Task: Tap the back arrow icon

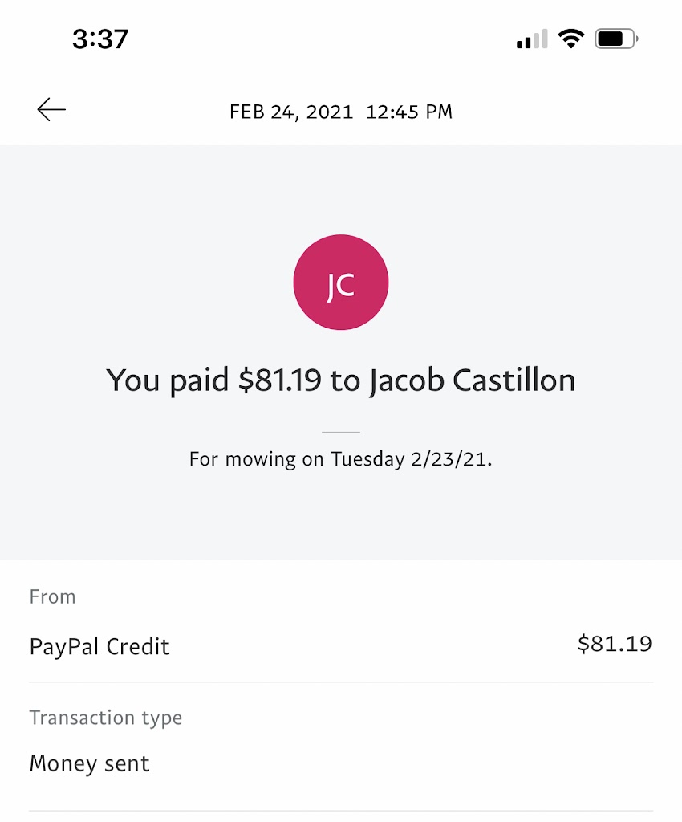Action: coord(51,110)
